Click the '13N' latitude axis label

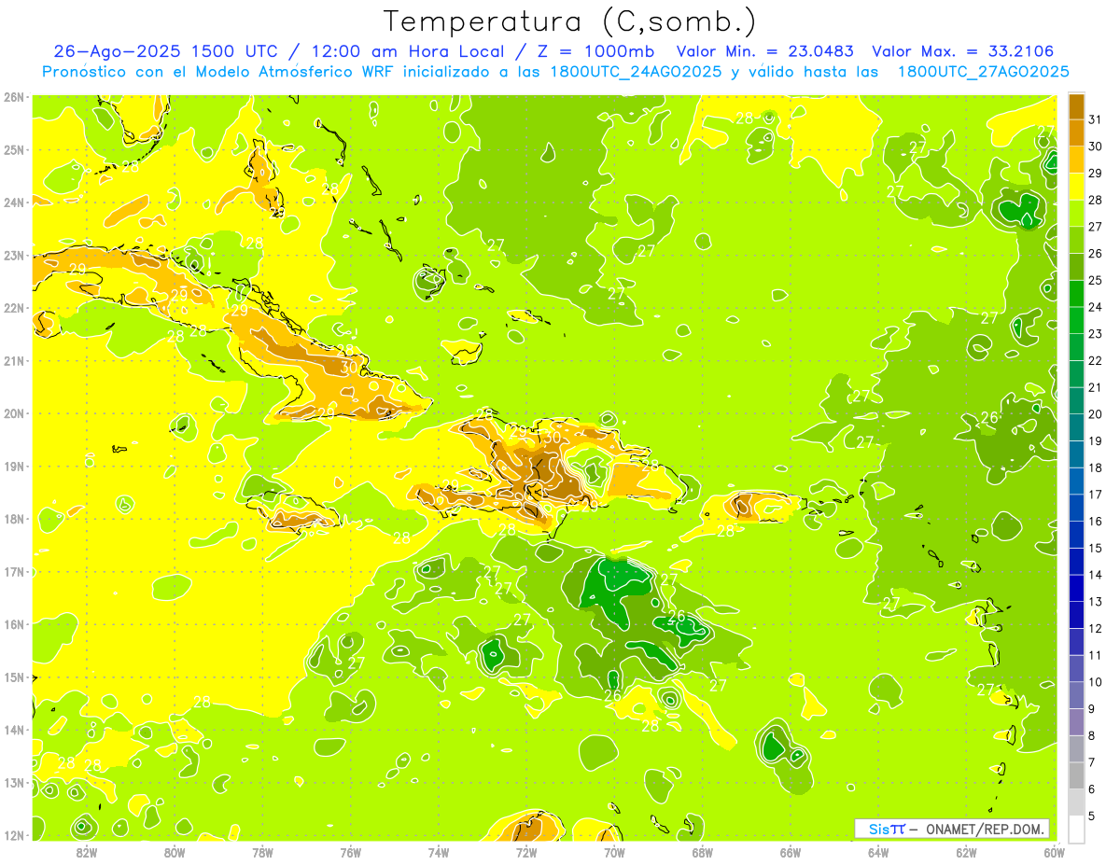[x=14, y=783]
